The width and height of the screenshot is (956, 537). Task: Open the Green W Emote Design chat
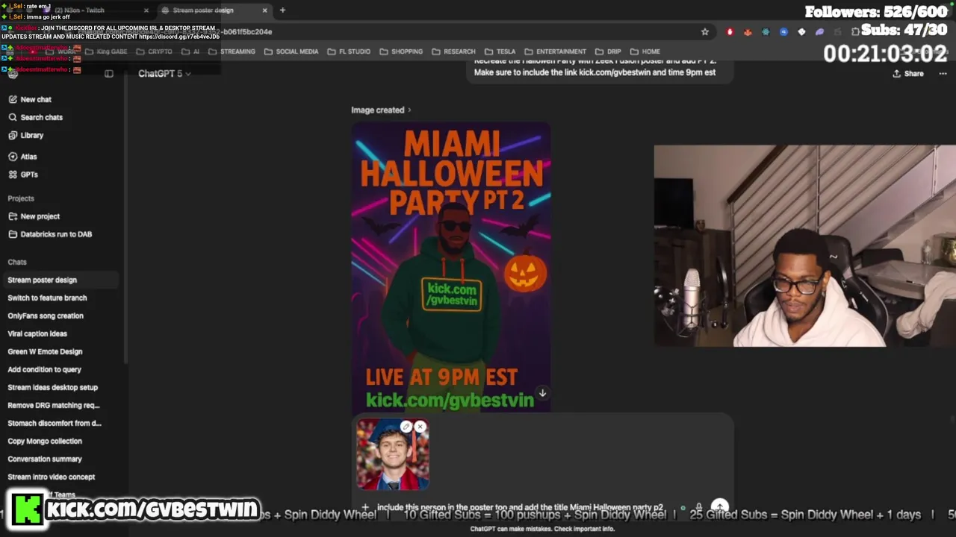(x=45, y=352)
